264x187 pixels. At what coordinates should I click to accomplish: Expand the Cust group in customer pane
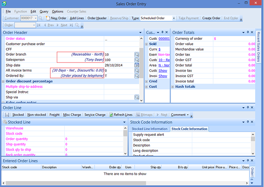pyautogui.click(x=146, y=87)
